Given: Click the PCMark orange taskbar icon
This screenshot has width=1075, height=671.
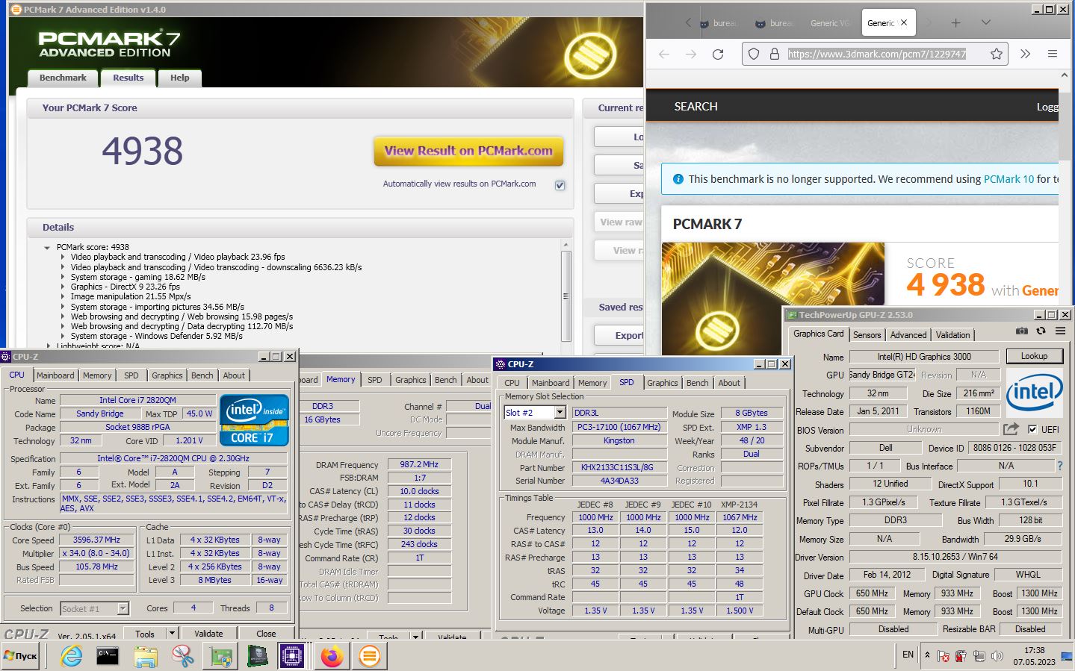Looking at the screenshot, I should pos(368,656).
